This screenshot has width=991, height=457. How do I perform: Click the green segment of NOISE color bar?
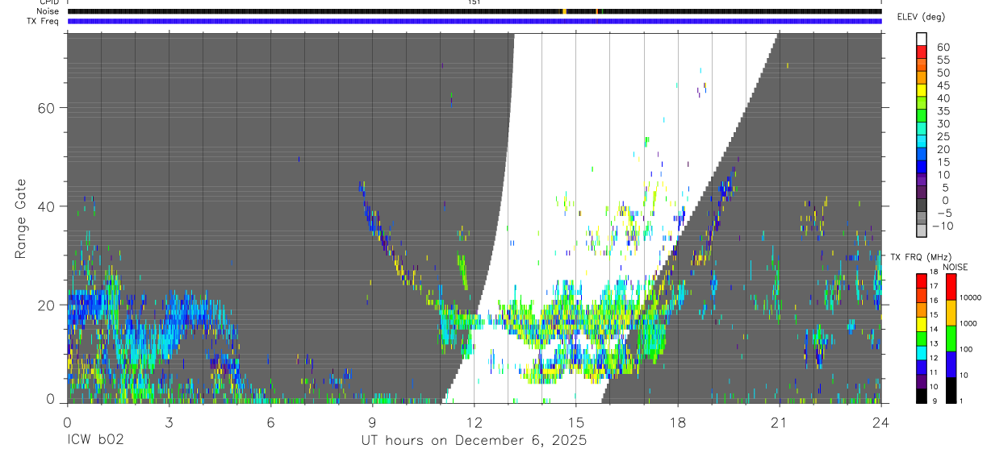(951, 338)
